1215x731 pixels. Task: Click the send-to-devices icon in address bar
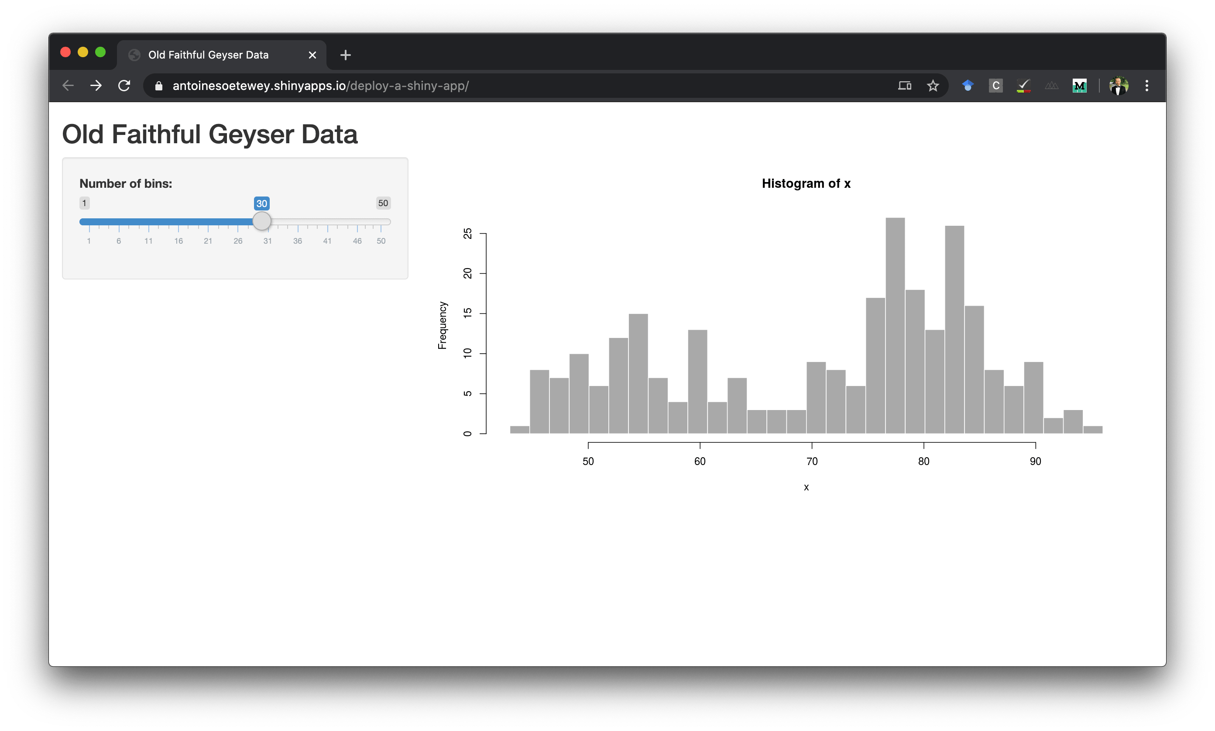904,86
